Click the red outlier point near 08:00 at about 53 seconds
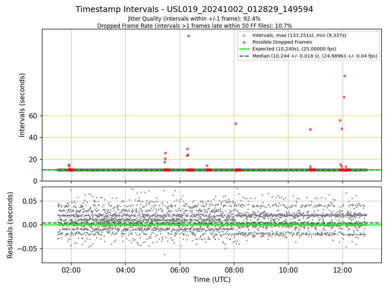389x291 pixels. pos(236,124)
